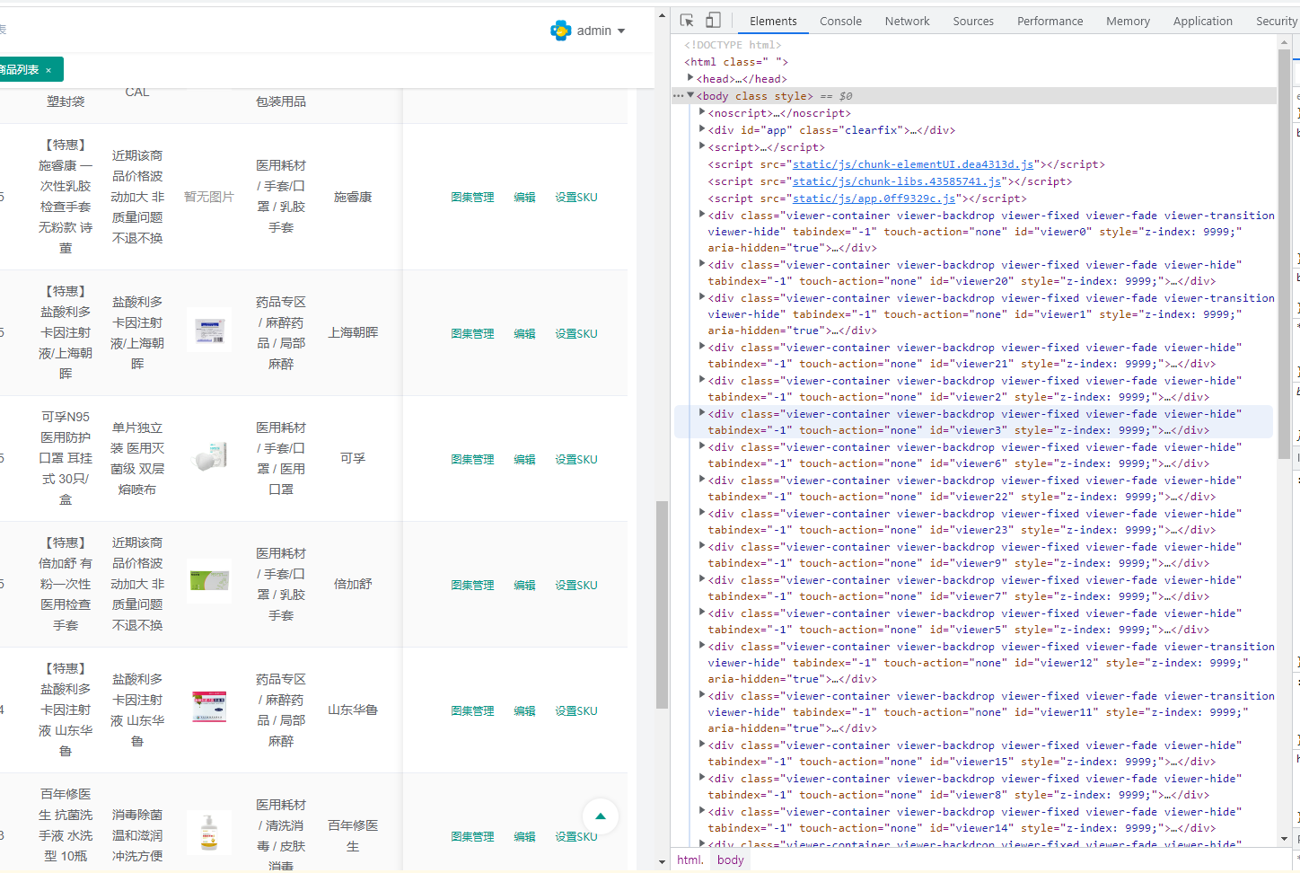The height and width of the screenshot is (873, 1300).
Task: Select body in the DOM breadcrumb bar
Action: pyautogui.click(x=730, y=860)
